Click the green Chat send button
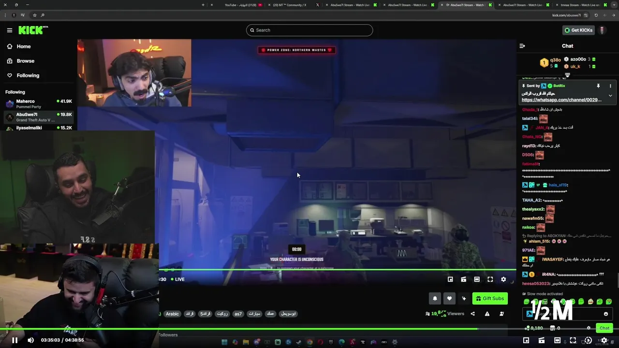This screenshot has width=619, height=348. (x=604, y=328)
